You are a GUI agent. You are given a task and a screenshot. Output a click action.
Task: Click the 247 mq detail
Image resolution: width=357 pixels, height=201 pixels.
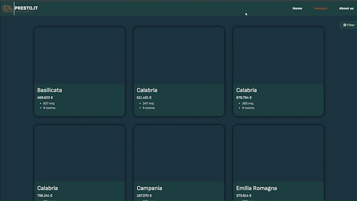point(148,103)
